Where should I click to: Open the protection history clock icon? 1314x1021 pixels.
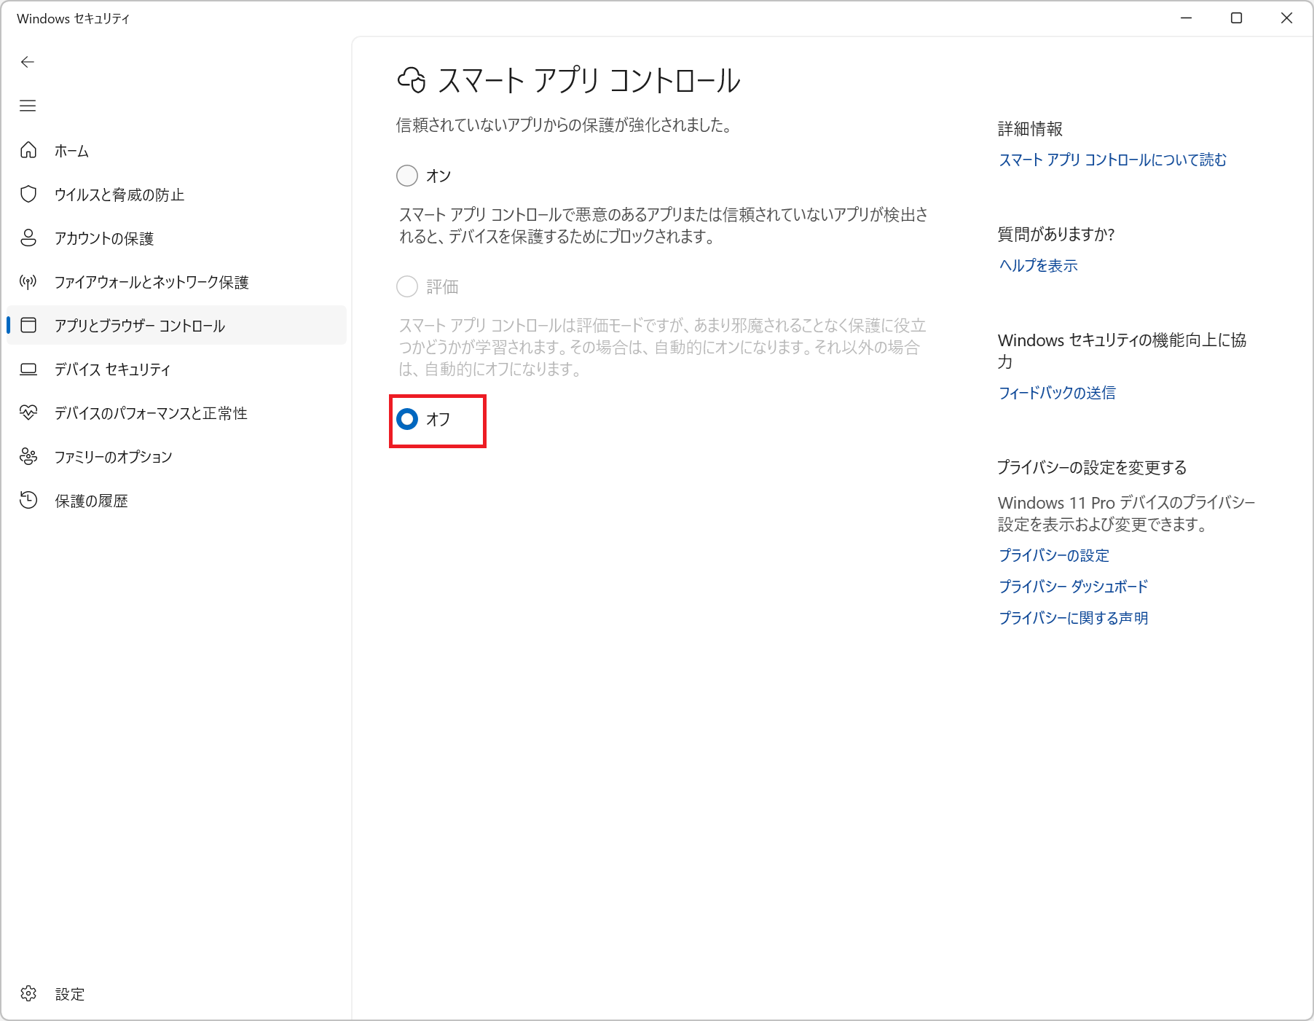pyautogui.click(x=28, y=500)
